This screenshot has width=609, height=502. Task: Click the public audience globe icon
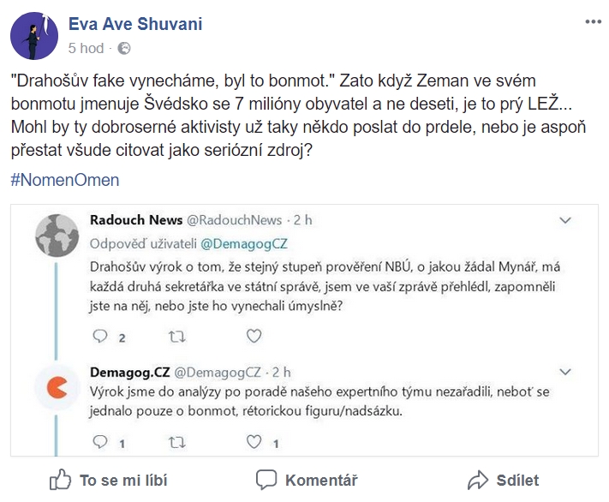point(124,48)
